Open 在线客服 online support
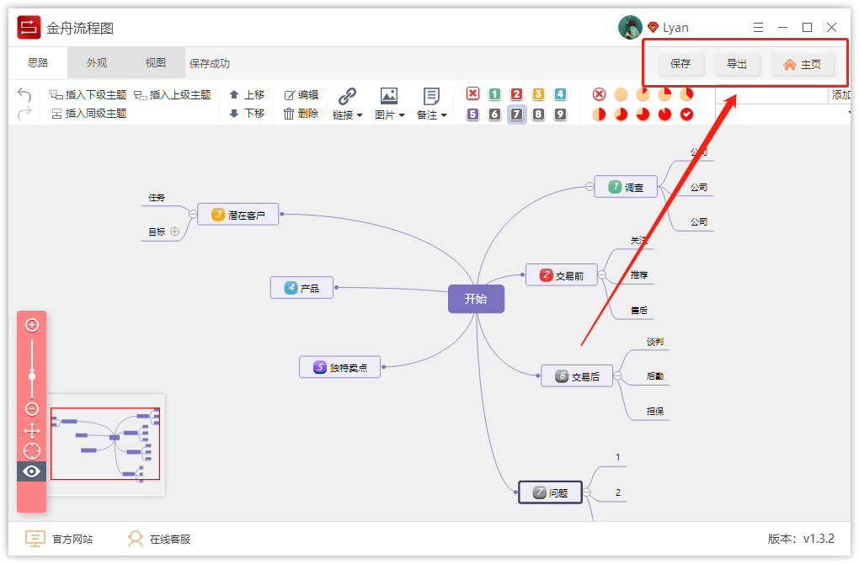This screenshot has width=859, height=564. click(x=159, y=540)
